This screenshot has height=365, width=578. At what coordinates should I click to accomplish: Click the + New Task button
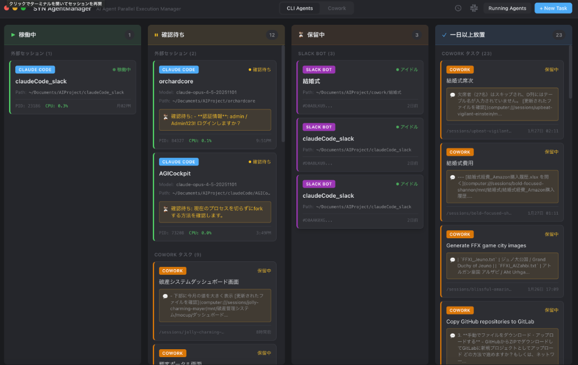(553, 8)
